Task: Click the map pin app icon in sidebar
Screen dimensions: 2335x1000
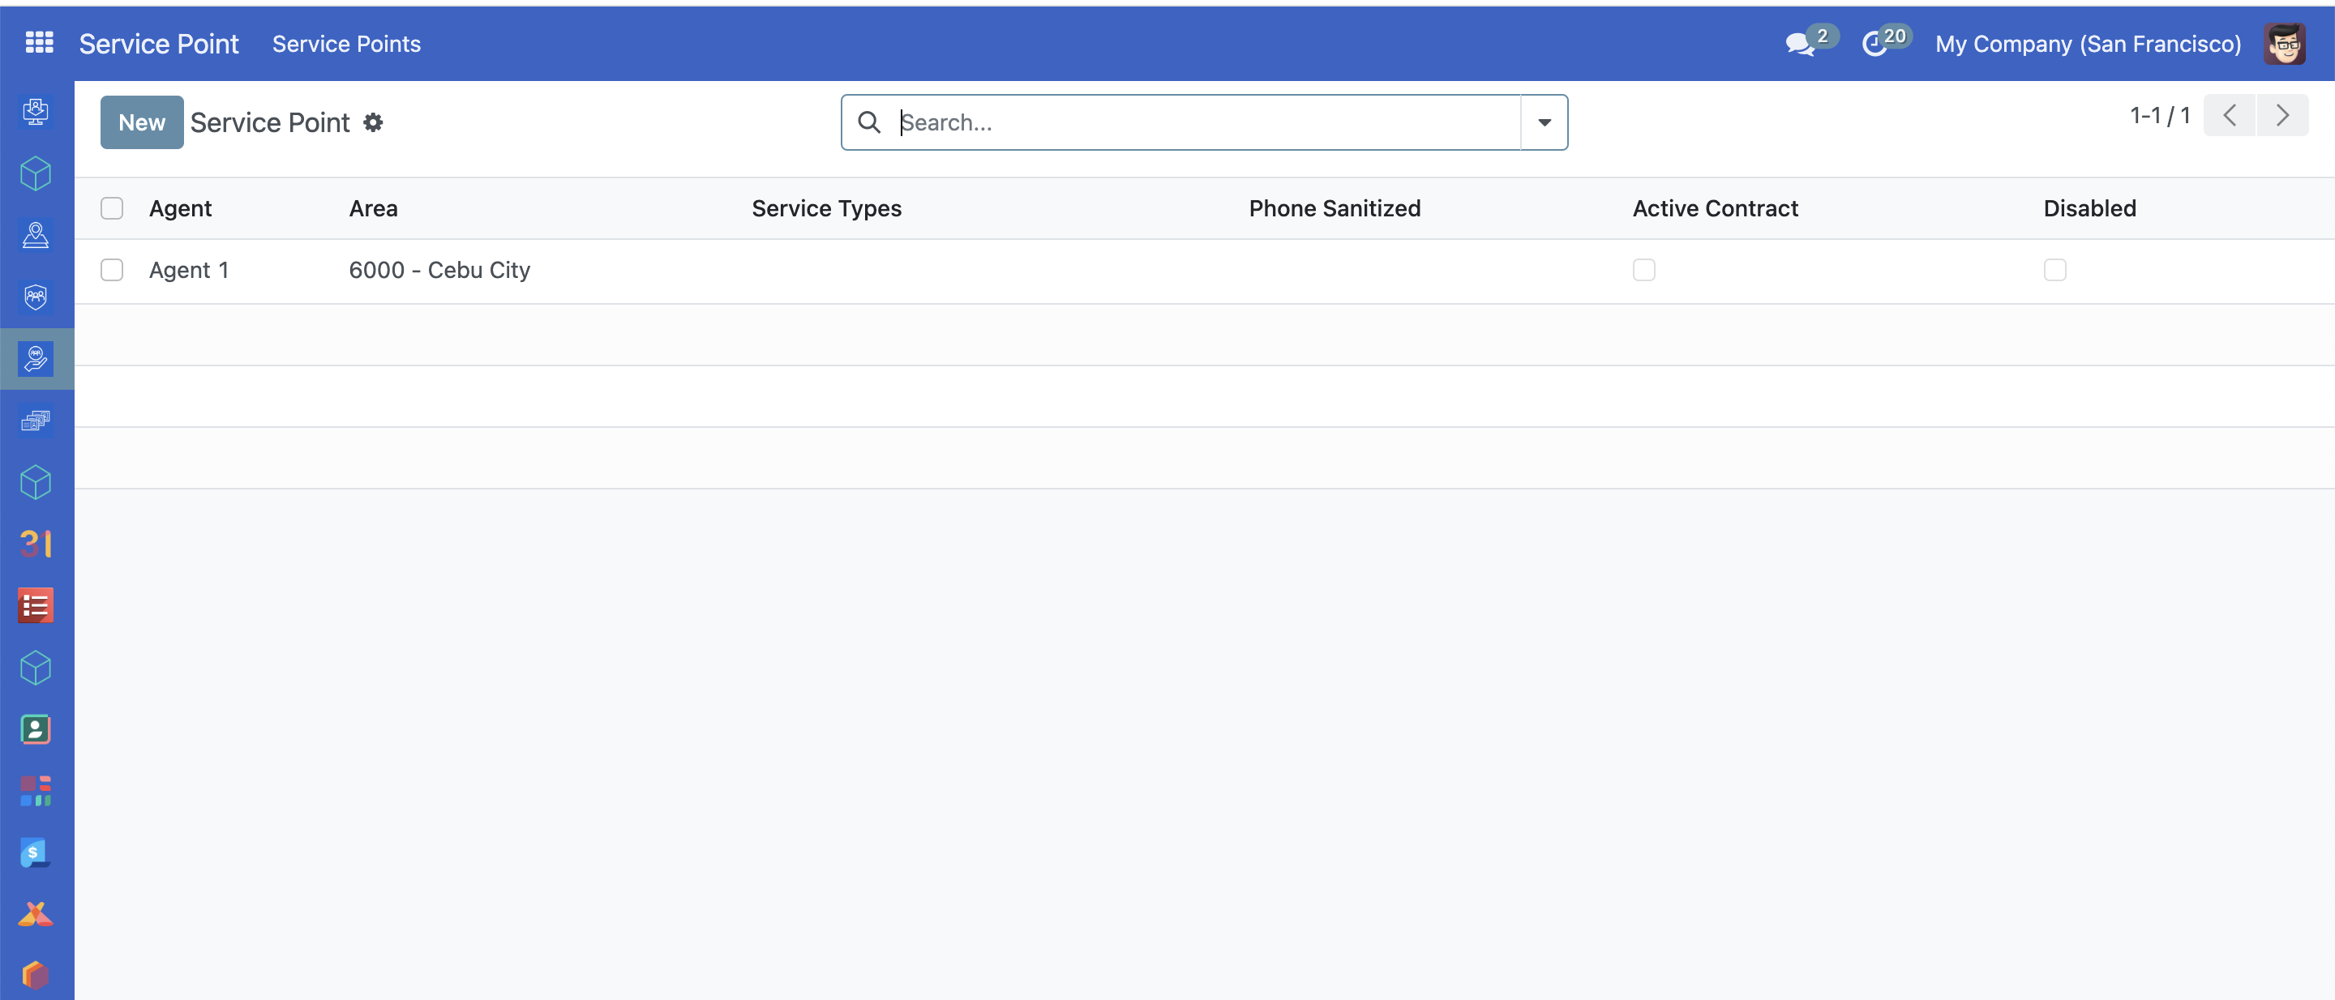Action: point(36,236)
